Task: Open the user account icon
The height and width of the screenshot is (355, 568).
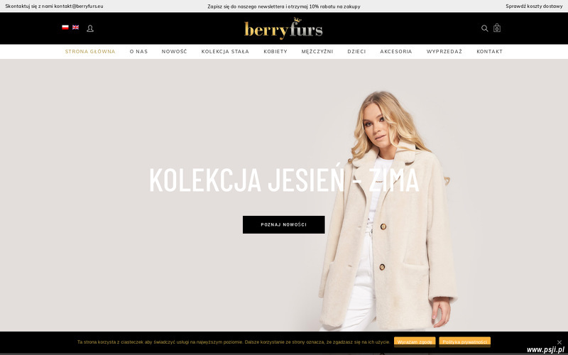Action: pos(90,28)
